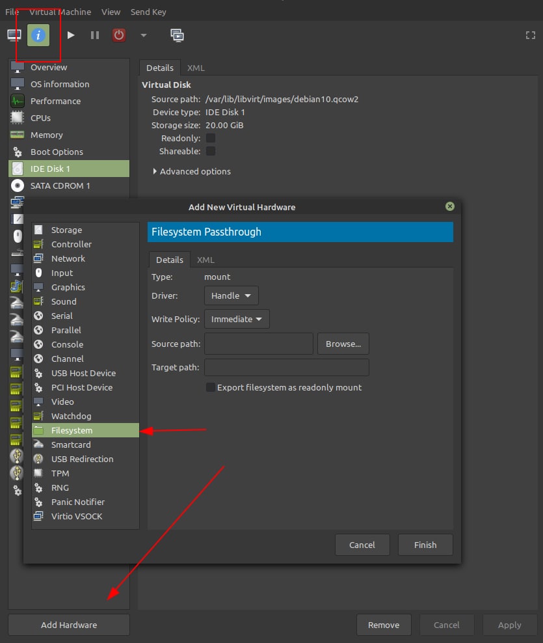Choose RNG hardware type
Screen dimensions: 543x643
[x=86, y=487]
